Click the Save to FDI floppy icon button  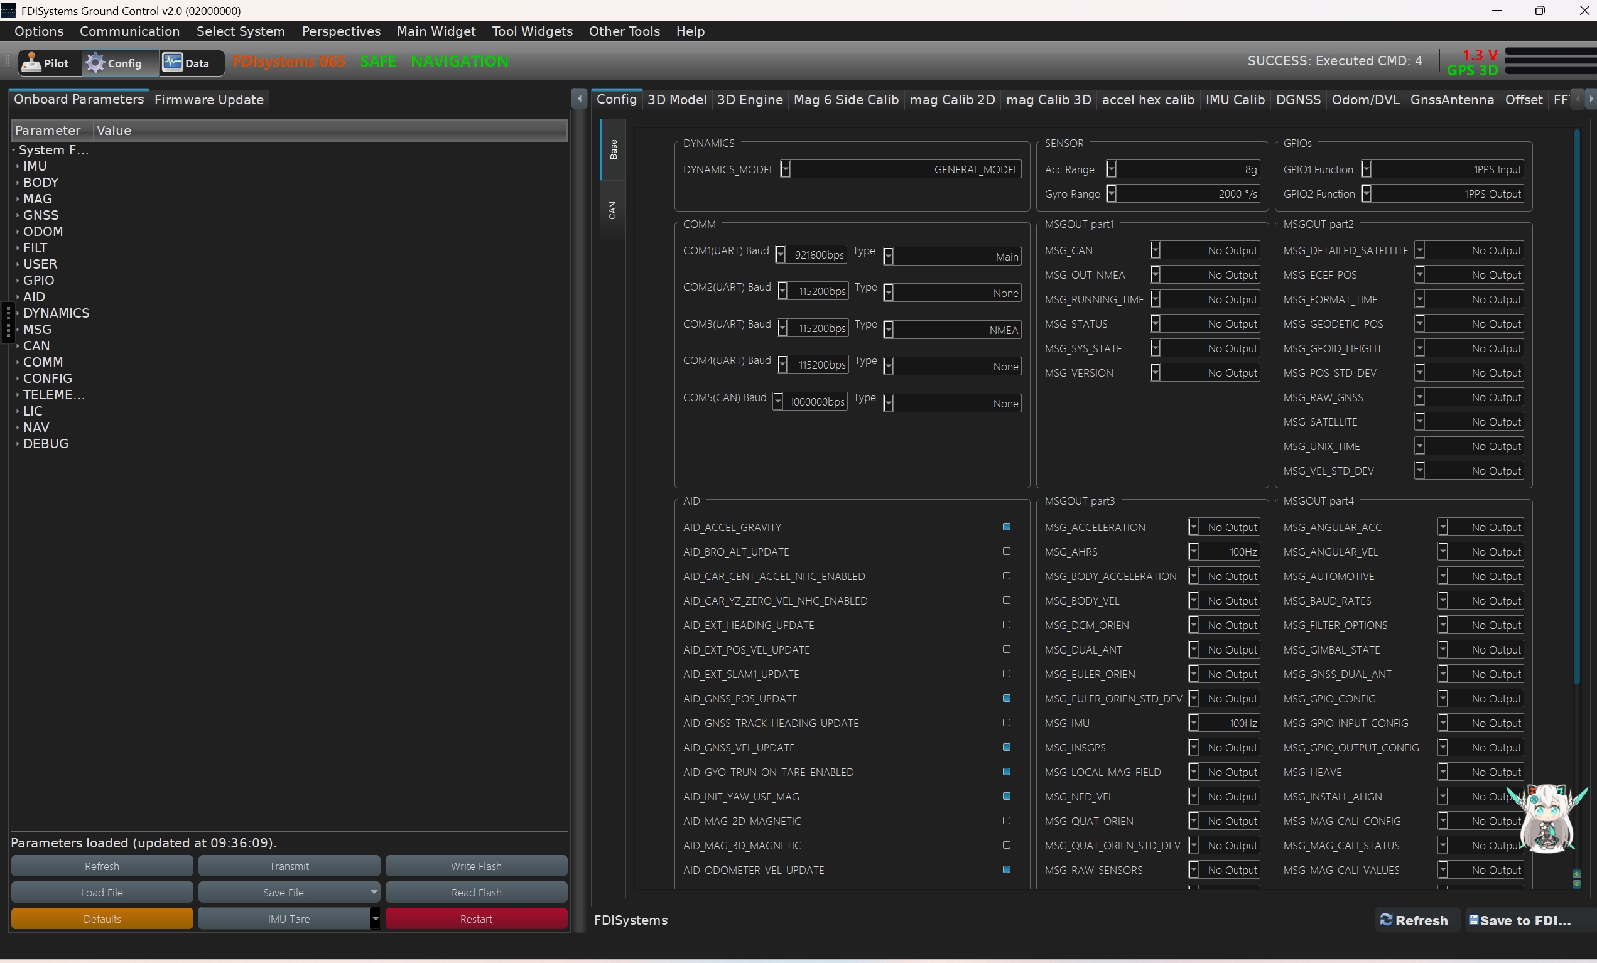pyautogui.click(x=1519, y=920)
